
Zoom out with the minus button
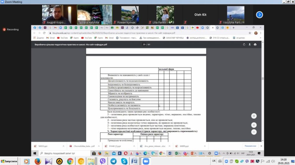[x=254, y=132]
